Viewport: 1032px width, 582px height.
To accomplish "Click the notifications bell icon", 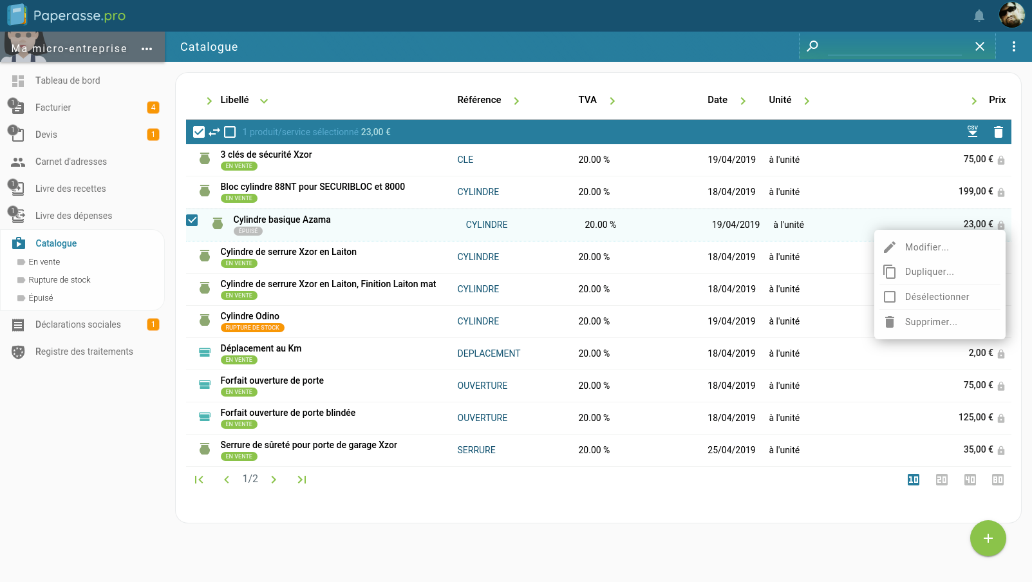I will pyautogui.click(x=979, y=16).
